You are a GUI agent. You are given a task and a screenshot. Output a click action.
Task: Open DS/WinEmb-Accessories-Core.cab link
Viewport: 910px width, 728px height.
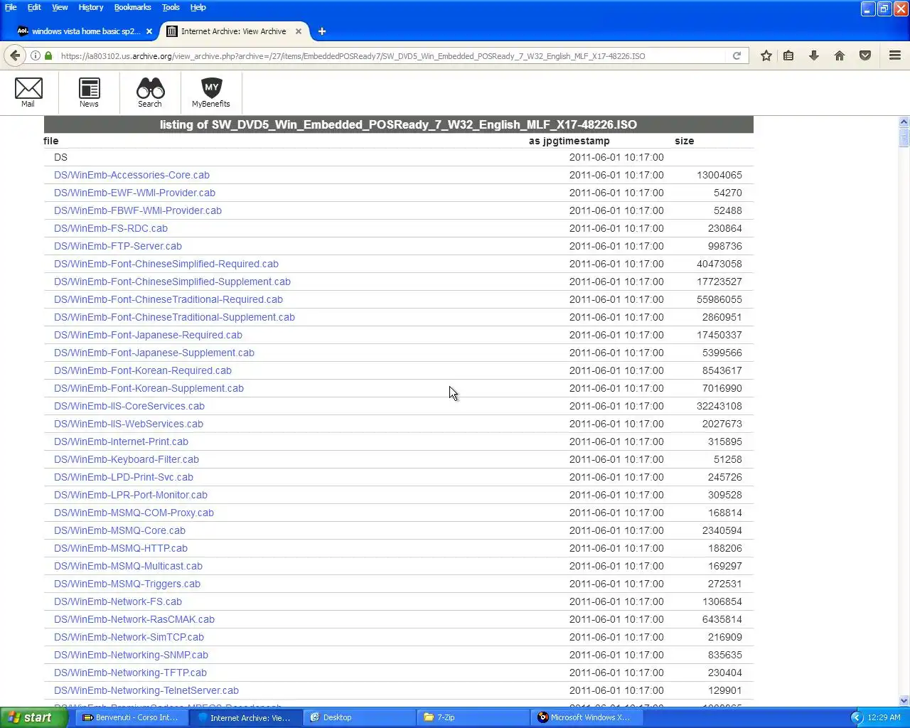pyautogui.click(x=132, y=175)
